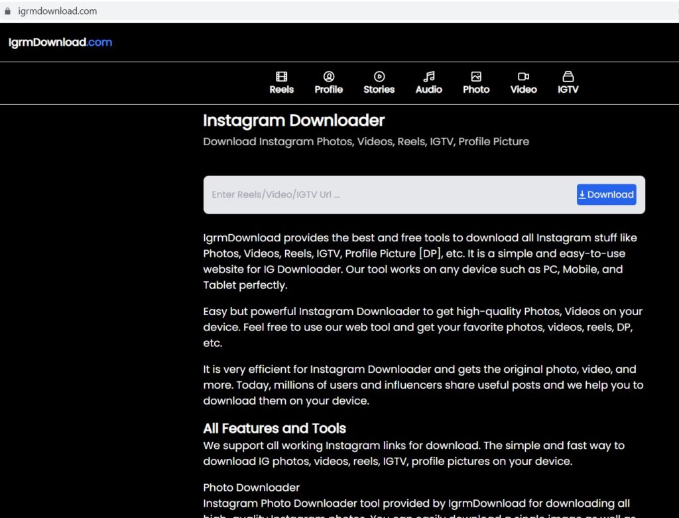The width and height of the screenshot is (679, 518).
Task: Open the Video menu label
Action: coord(524,90)
